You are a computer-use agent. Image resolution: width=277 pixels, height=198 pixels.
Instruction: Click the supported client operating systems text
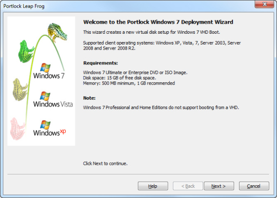(x=162, y=46)
